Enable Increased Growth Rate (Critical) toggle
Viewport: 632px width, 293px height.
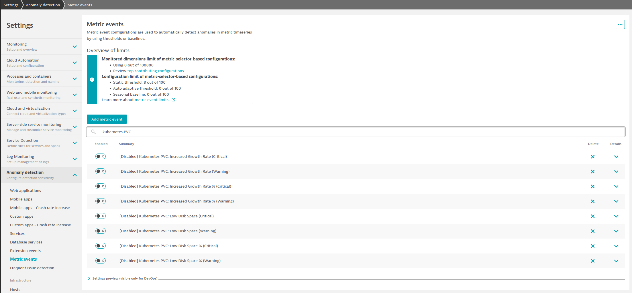101,156
